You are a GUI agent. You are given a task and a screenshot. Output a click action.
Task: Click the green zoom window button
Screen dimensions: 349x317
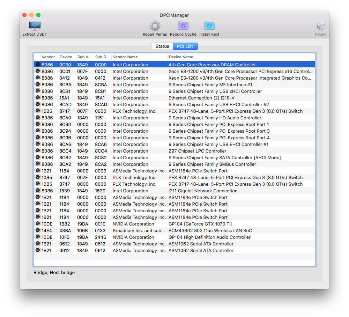click(38, 15)
